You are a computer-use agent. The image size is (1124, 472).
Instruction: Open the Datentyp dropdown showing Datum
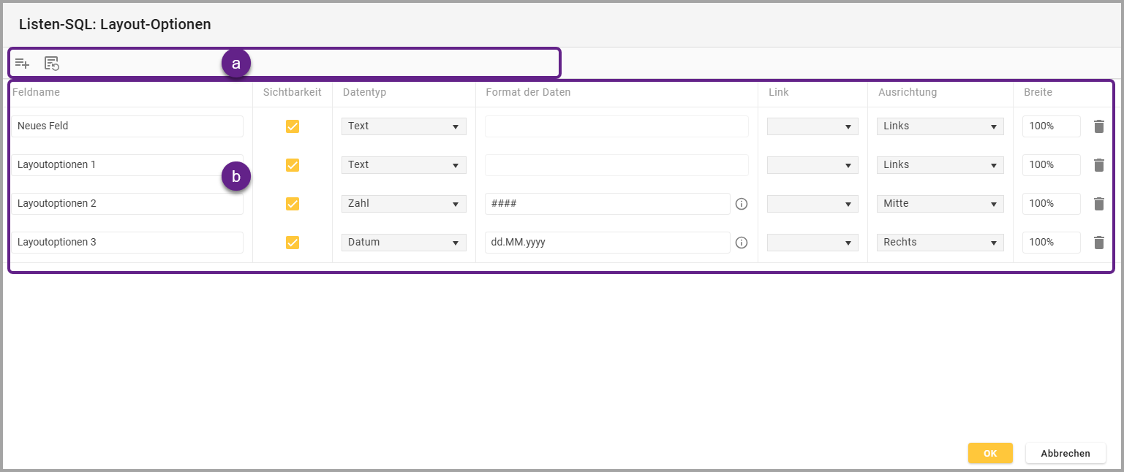tap(404, 243)
